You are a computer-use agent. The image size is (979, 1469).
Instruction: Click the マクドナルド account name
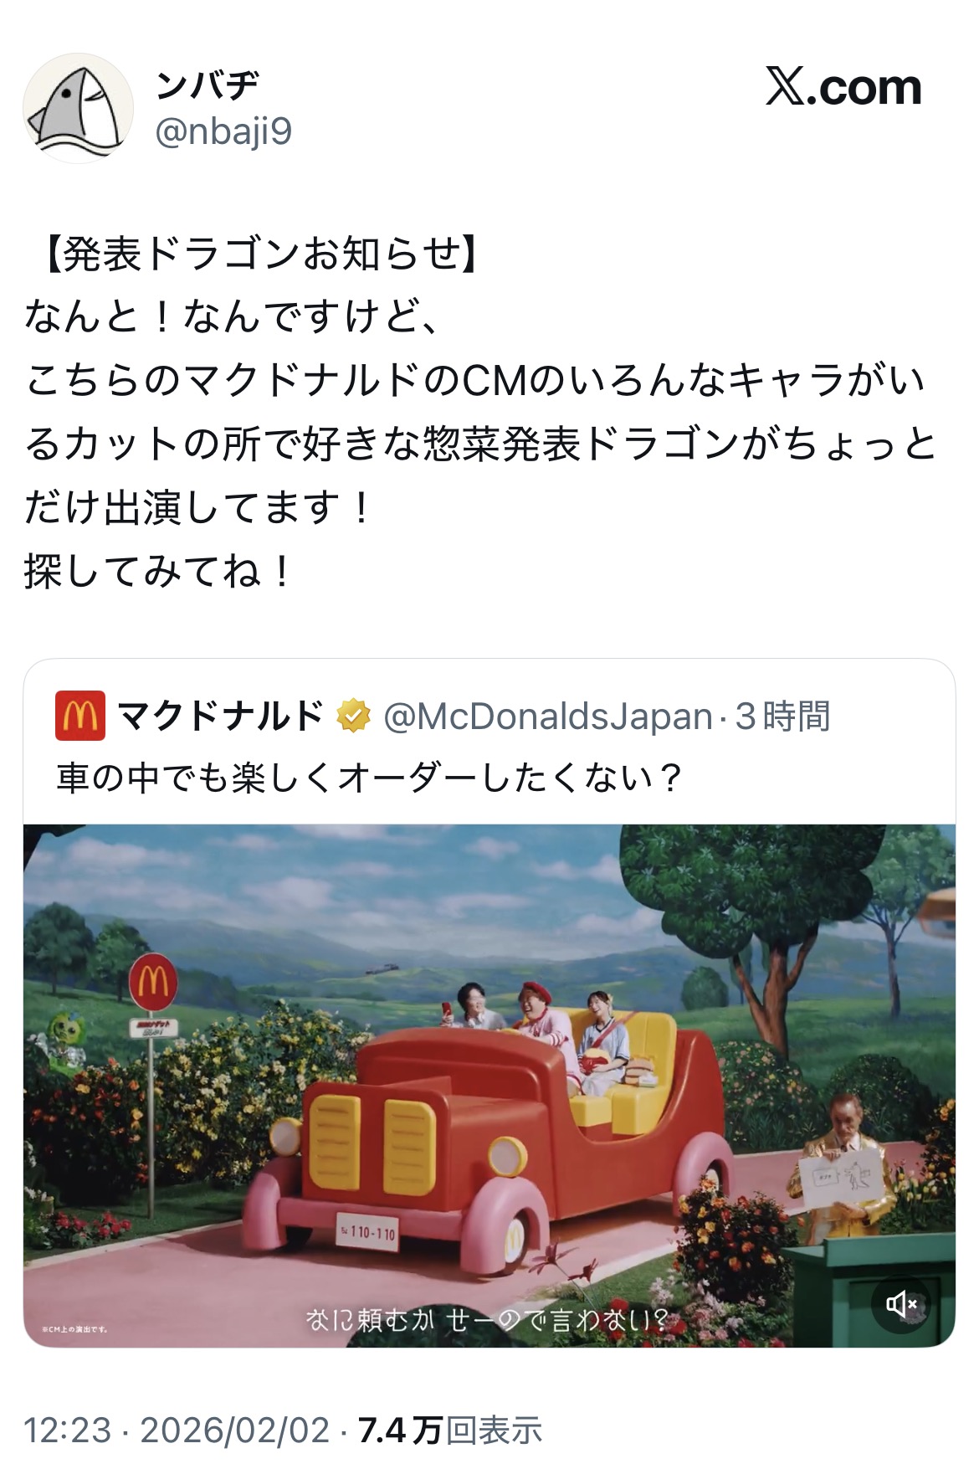[x=221, y=716]
